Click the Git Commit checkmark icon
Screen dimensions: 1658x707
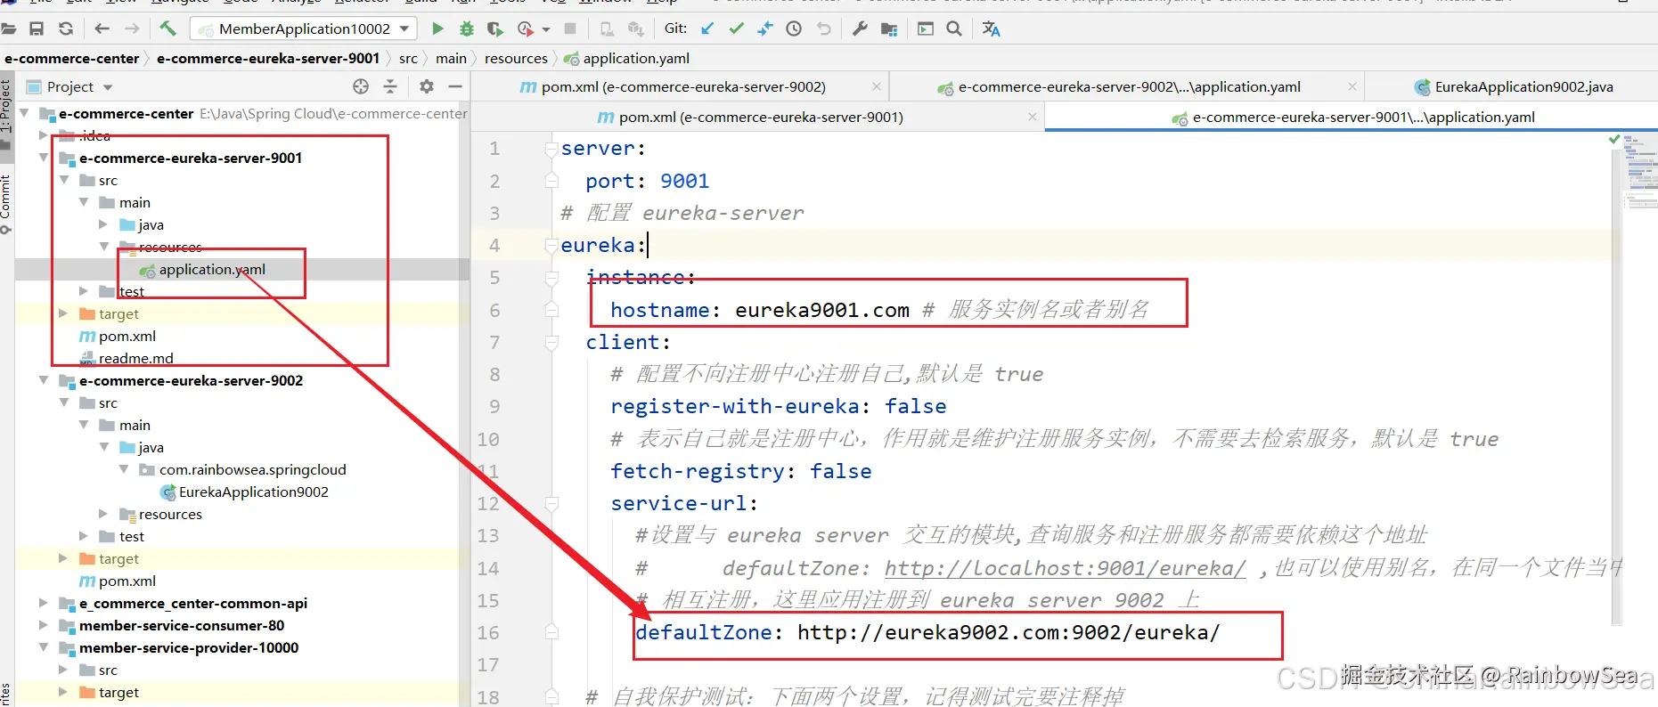(736, 28)
